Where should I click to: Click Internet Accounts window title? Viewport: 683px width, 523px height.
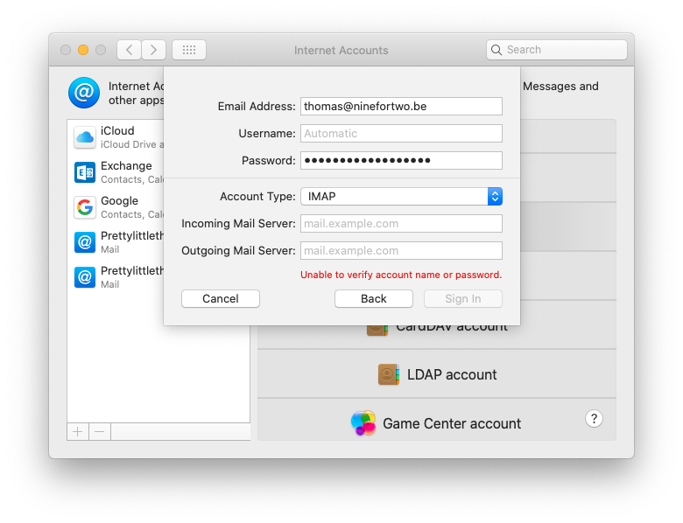(341, 51)
